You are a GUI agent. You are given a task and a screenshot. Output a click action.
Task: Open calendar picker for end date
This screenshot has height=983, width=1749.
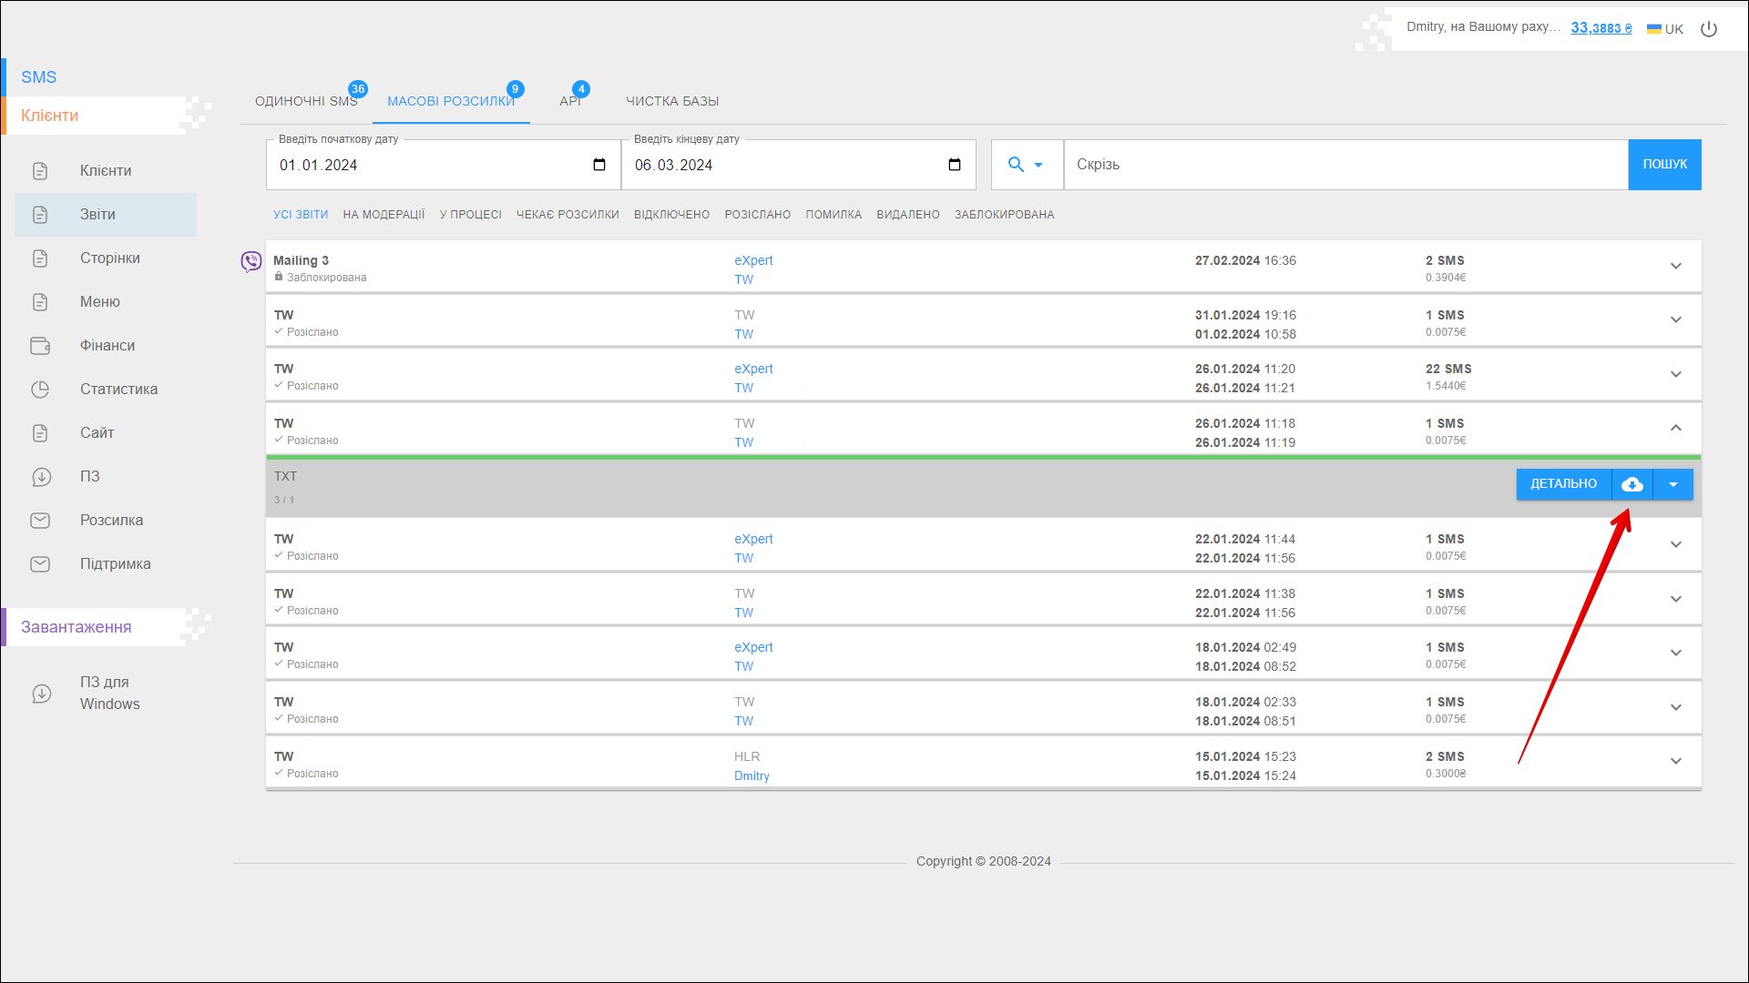954,165
